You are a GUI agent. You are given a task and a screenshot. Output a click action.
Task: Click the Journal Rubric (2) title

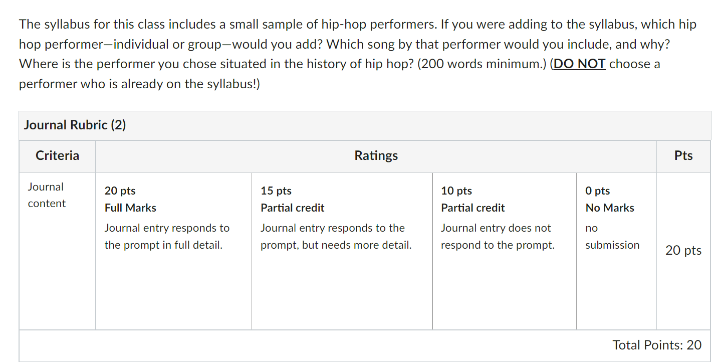point(75,125)
